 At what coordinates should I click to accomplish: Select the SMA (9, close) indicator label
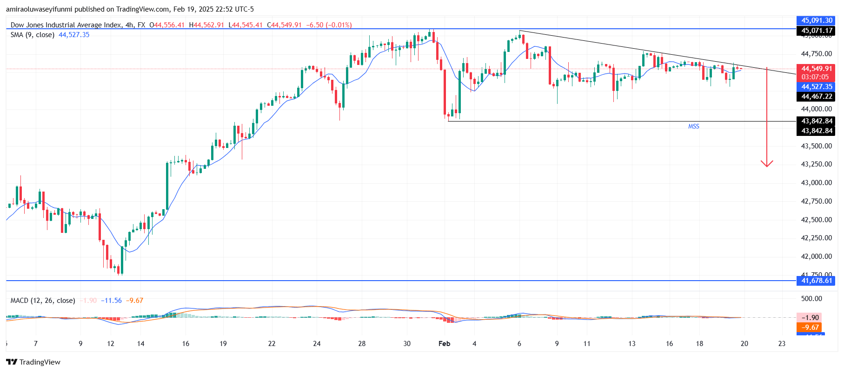point(33,35)
